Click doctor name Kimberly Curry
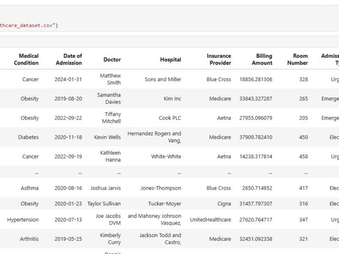 [x=110, y=239]
